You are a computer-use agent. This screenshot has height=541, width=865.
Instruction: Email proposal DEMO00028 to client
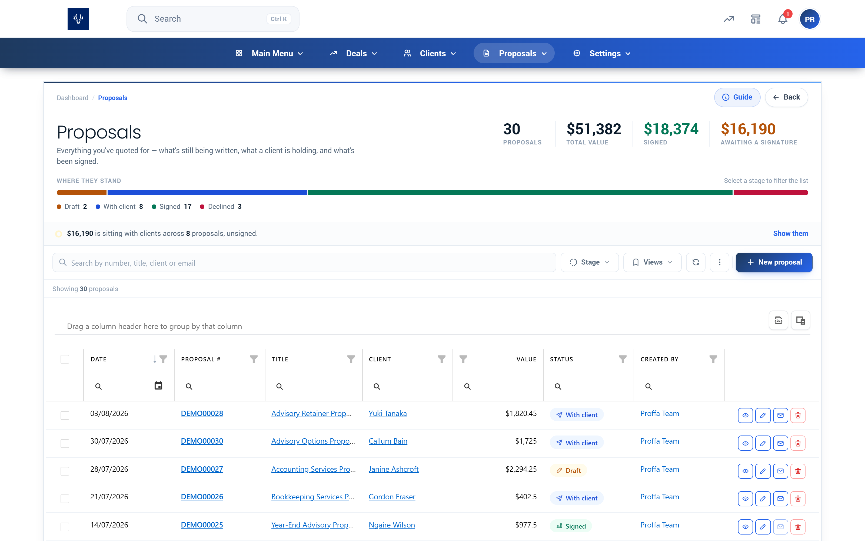click(781, 415)
